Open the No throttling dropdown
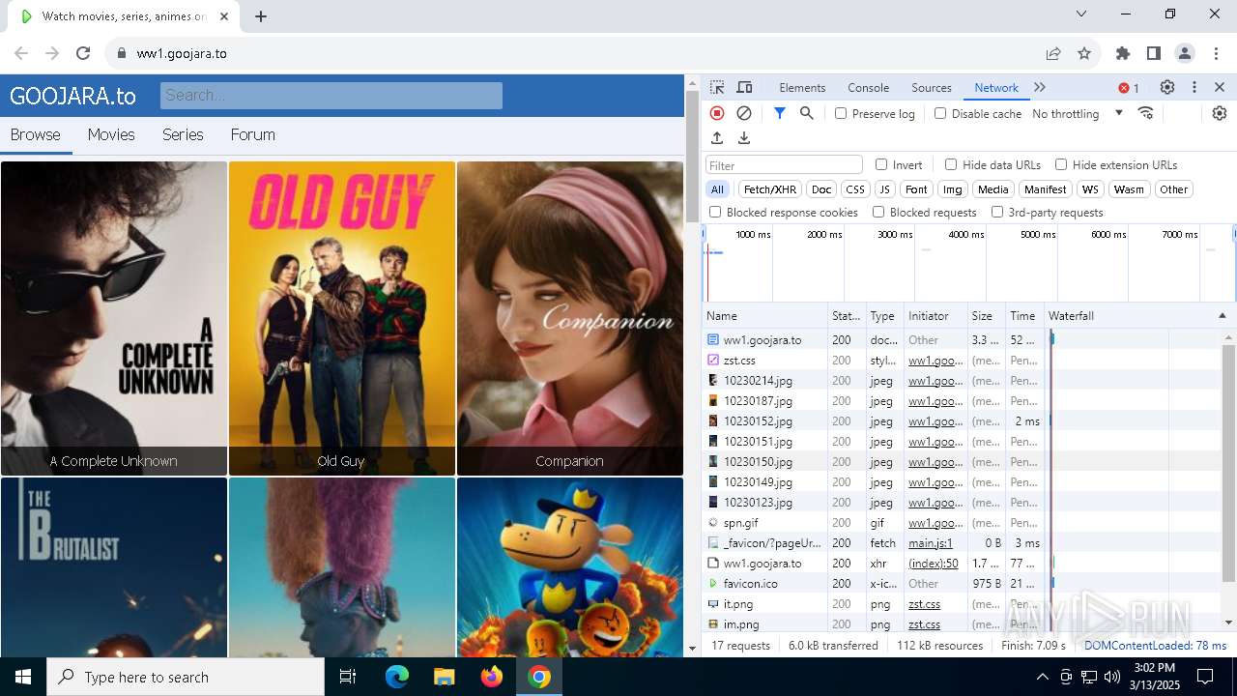This screenshot has width=1237, height=696. click(x=1078, y=113)
